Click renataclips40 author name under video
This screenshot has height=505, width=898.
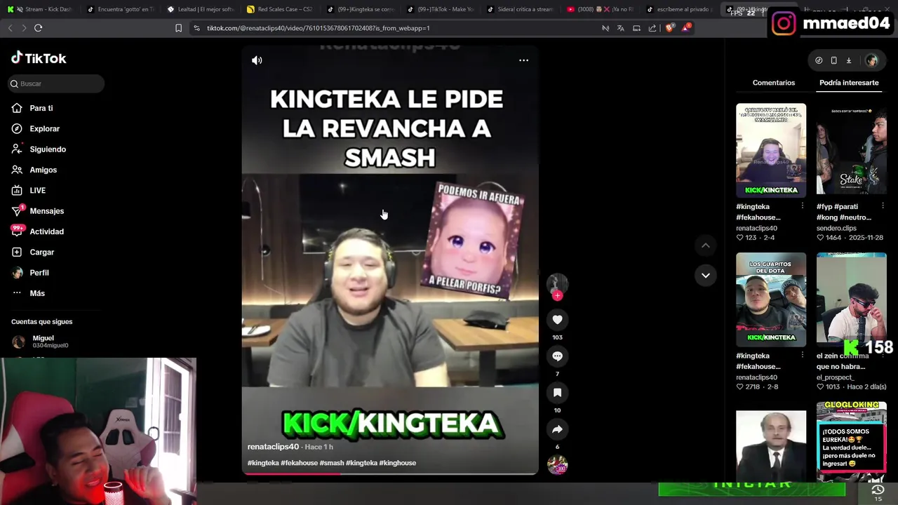273,447
